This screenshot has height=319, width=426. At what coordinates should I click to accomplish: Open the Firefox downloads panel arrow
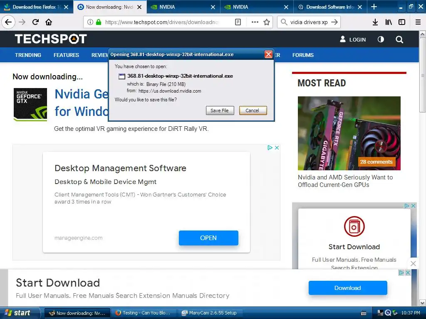coord(375,22)
